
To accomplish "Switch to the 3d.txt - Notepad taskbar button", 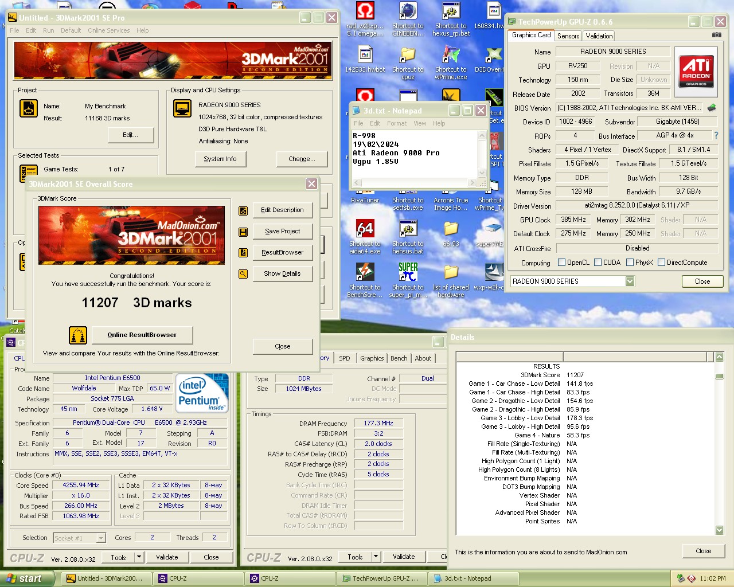I will coord(473,578).
